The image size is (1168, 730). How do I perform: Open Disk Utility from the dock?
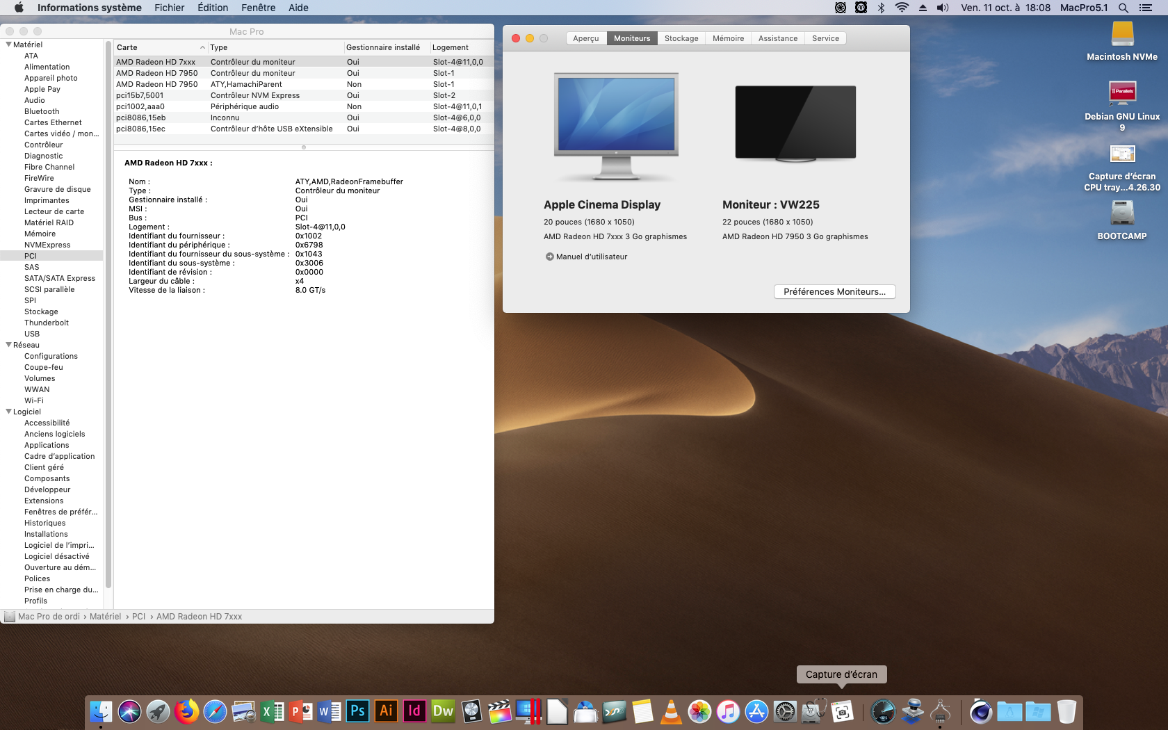point(813,711)
